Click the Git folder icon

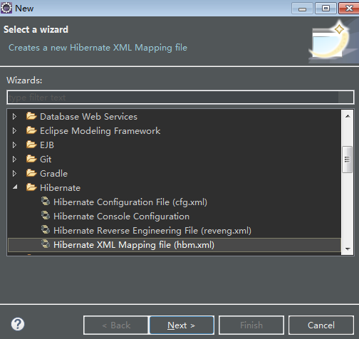(31, 159)
